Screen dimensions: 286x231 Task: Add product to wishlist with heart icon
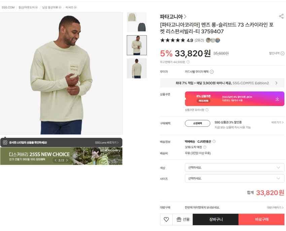[x=166, y=220]
